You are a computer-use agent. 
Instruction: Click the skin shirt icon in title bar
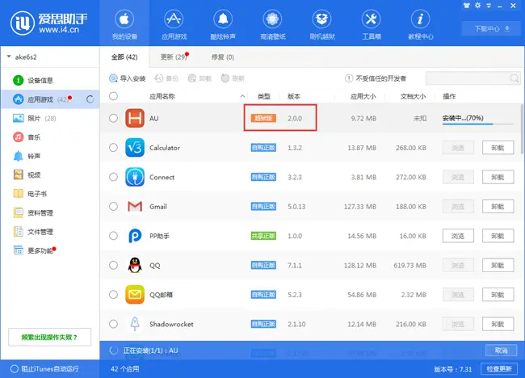point(466,6)
